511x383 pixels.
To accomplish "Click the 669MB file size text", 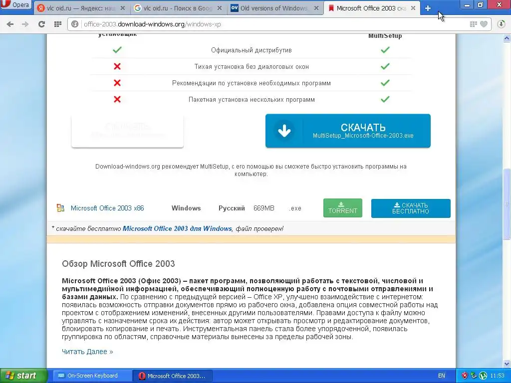I will [263, 208].
